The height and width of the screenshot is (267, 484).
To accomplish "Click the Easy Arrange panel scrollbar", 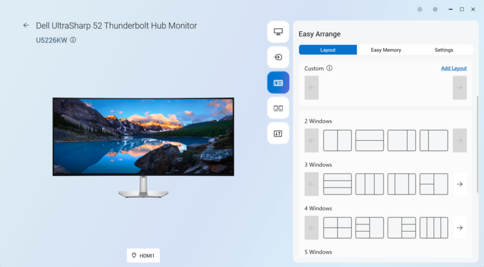I will point(477,144).
